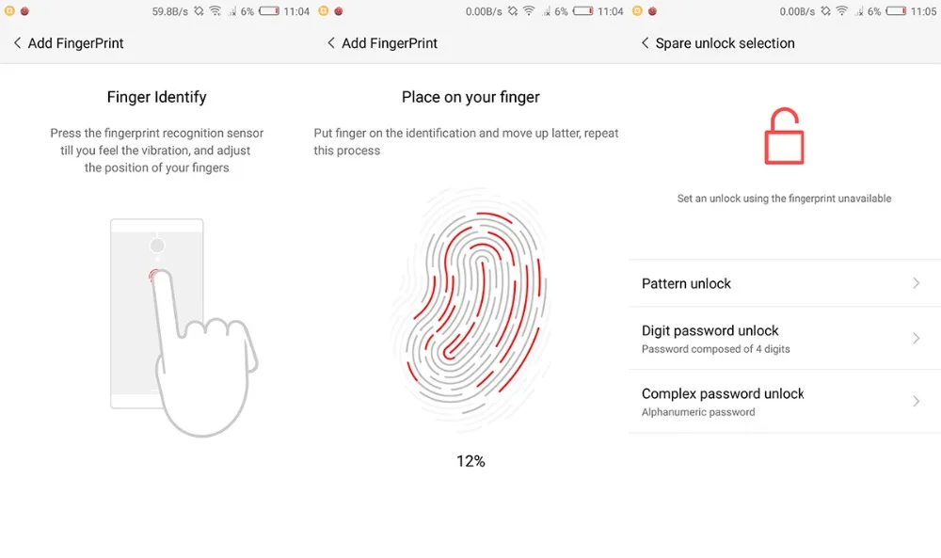Tap the red notification icon in the middle status bar
This screenshot has height=558, width=941.
339,10
